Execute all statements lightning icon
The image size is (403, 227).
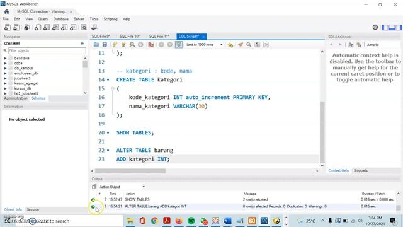(115, 45)
